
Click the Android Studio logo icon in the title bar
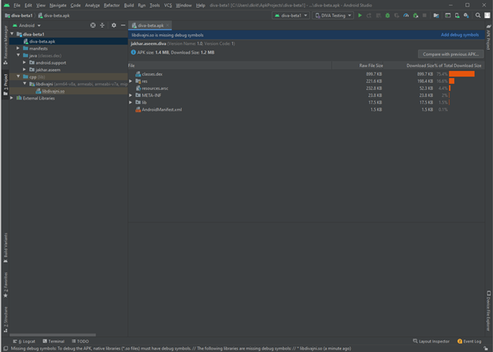[6, 6]
